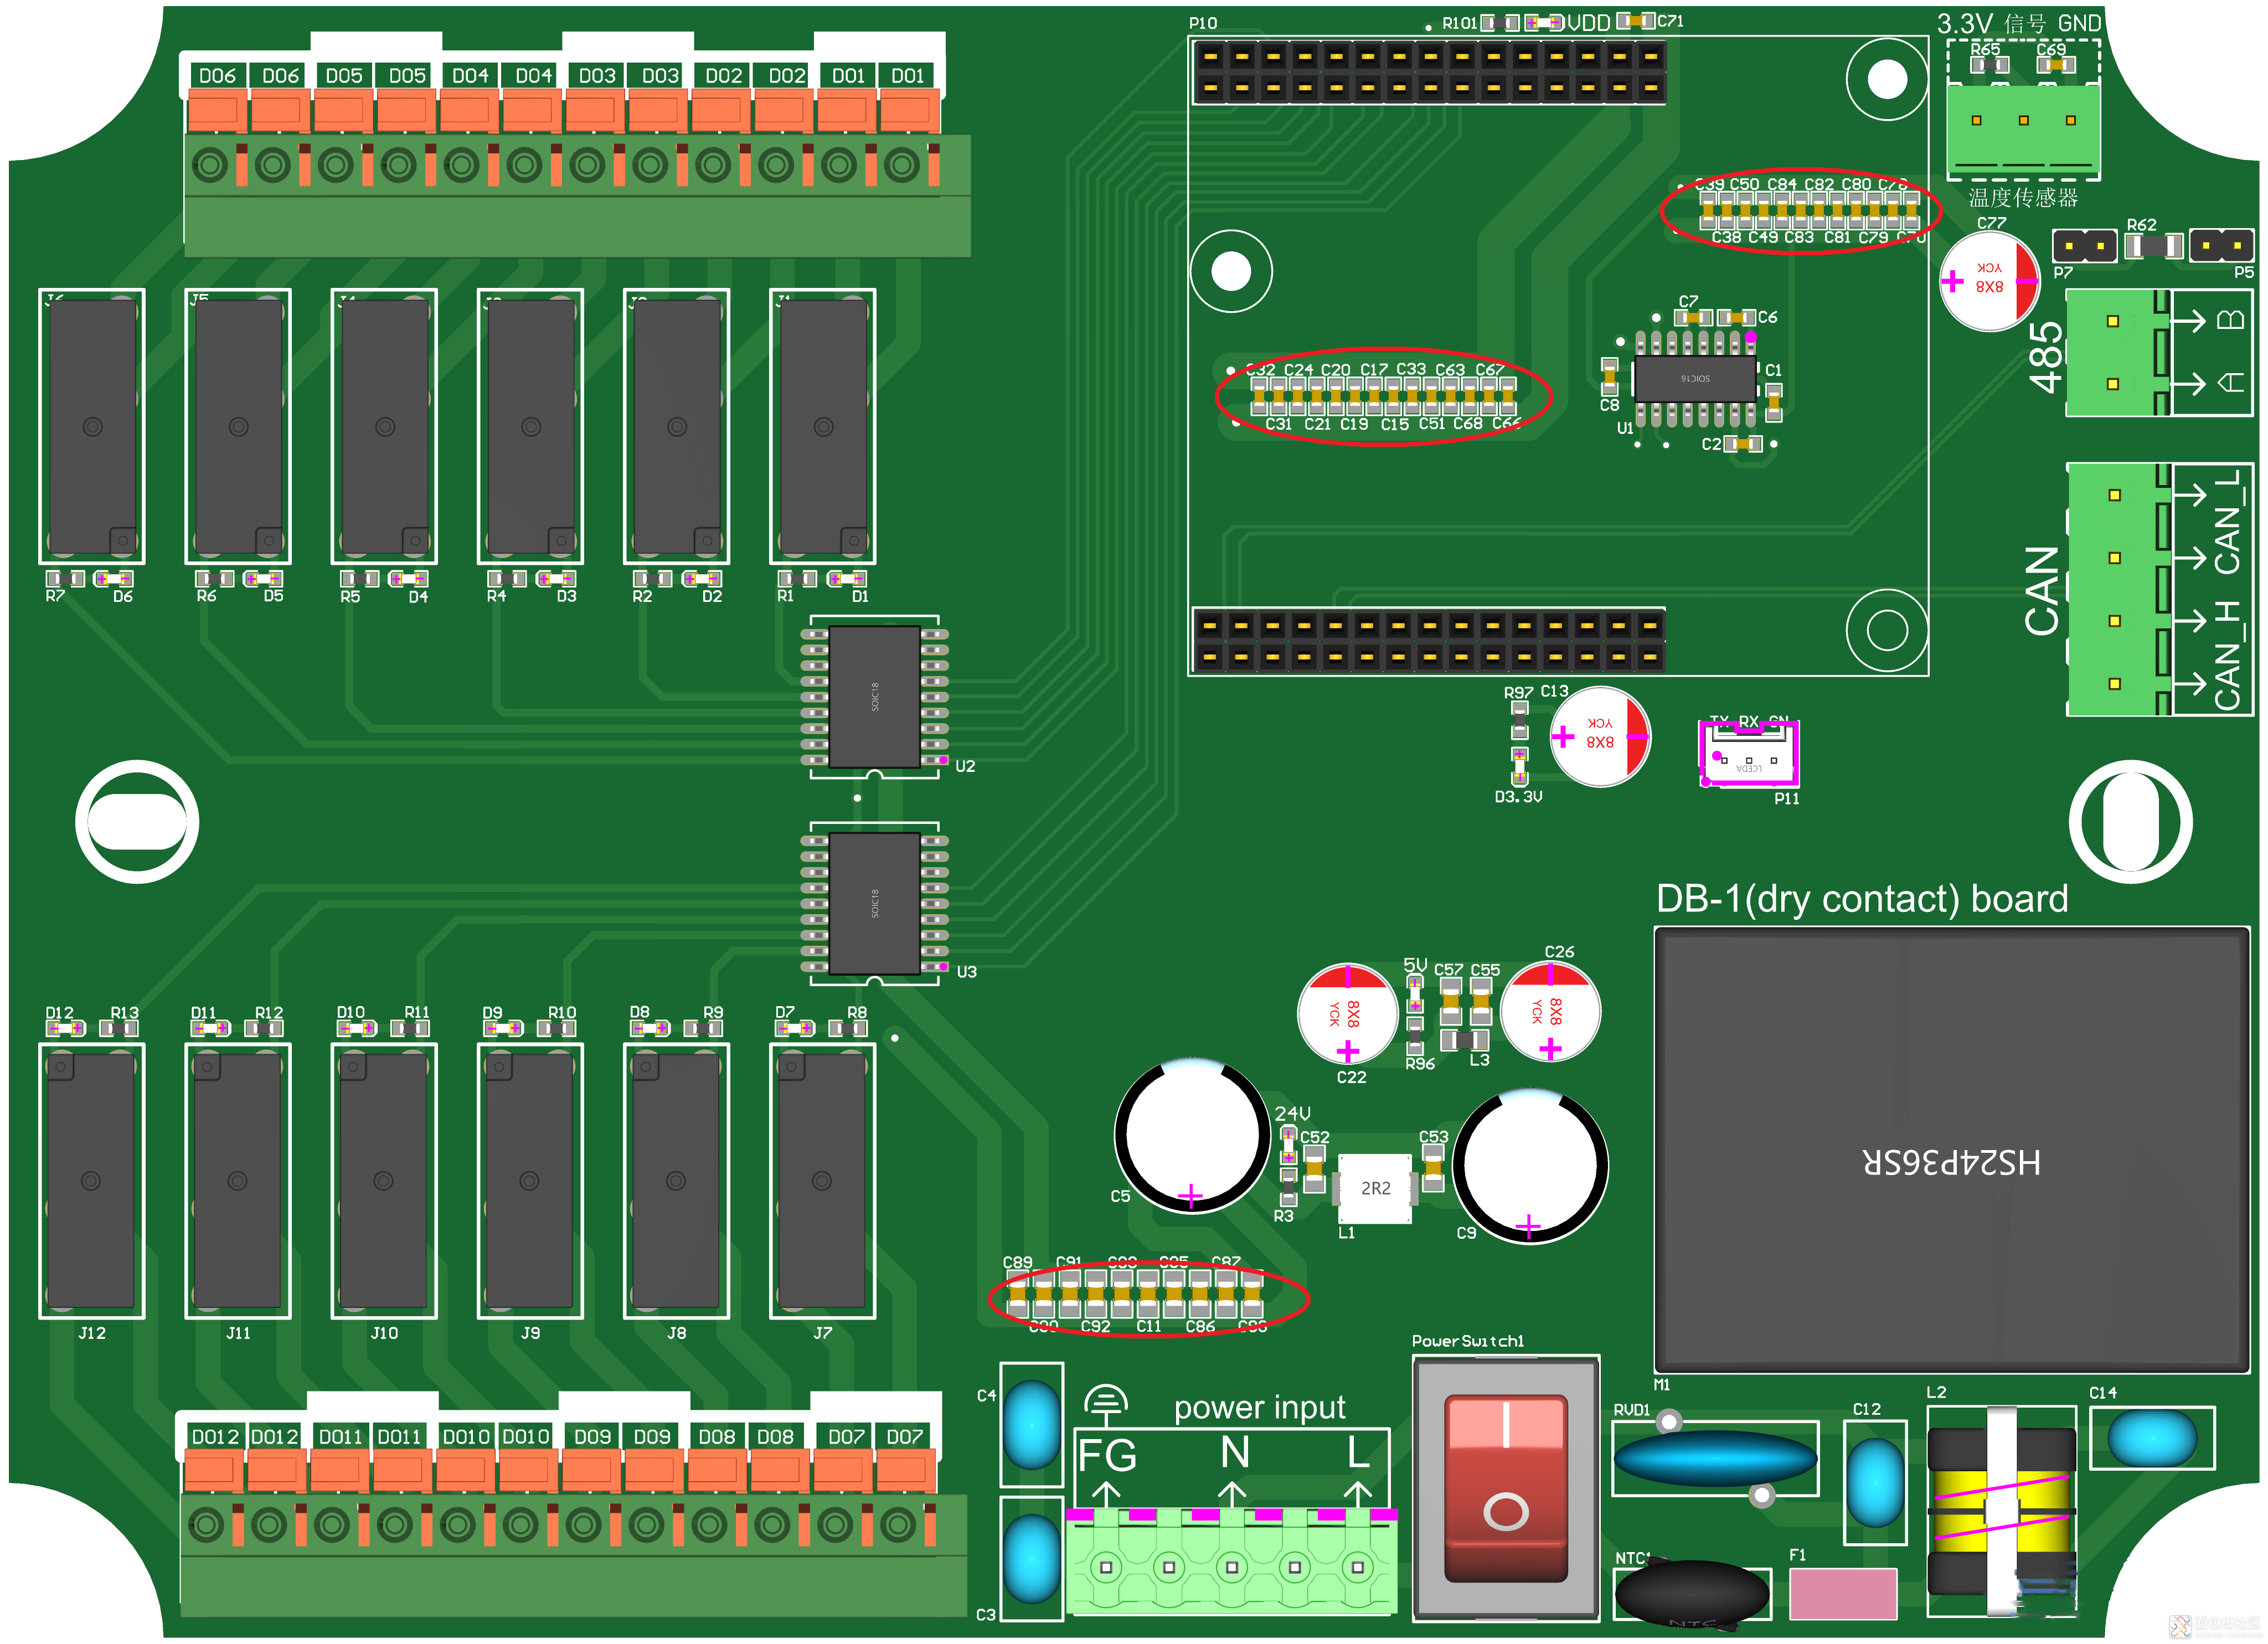Select resistor R96
The width and height of the screenshot is (2268, 1644).
1415,1036
